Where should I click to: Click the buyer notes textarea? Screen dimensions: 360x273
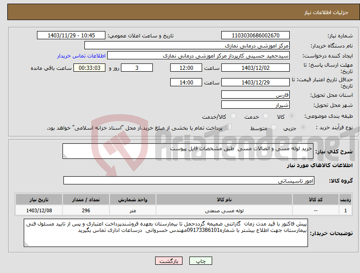click(x=166, y=233)
